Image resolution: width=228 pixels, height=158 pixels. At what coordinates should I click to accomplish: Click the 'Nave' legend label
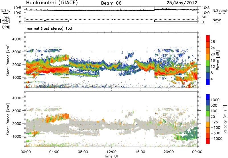[217, 20]
